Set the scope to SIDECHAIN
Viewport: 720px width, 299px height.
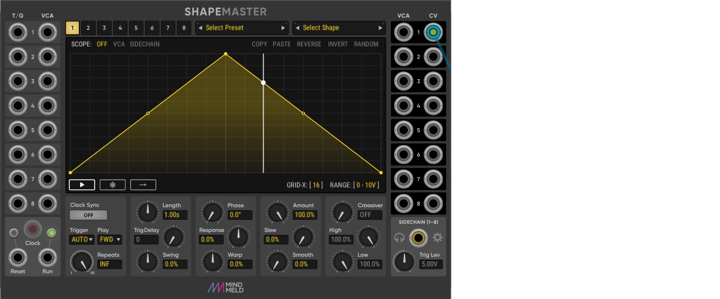pyautogui.click(x=145, y=44)
